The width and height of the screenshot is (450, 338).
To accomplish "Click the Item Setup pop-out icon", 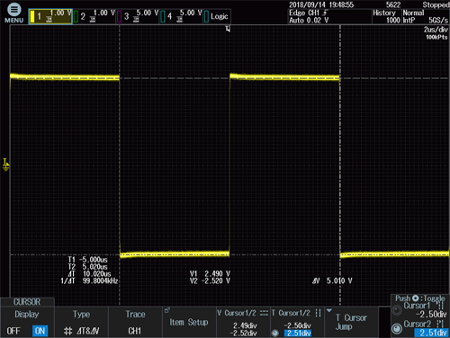I will 167,310.
